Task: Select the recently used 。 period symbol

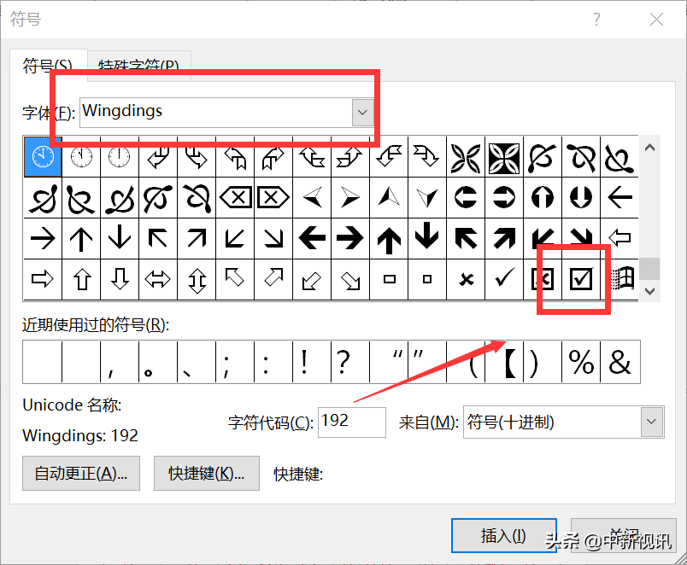Action: pyautogui.click(x=158, y=362)
